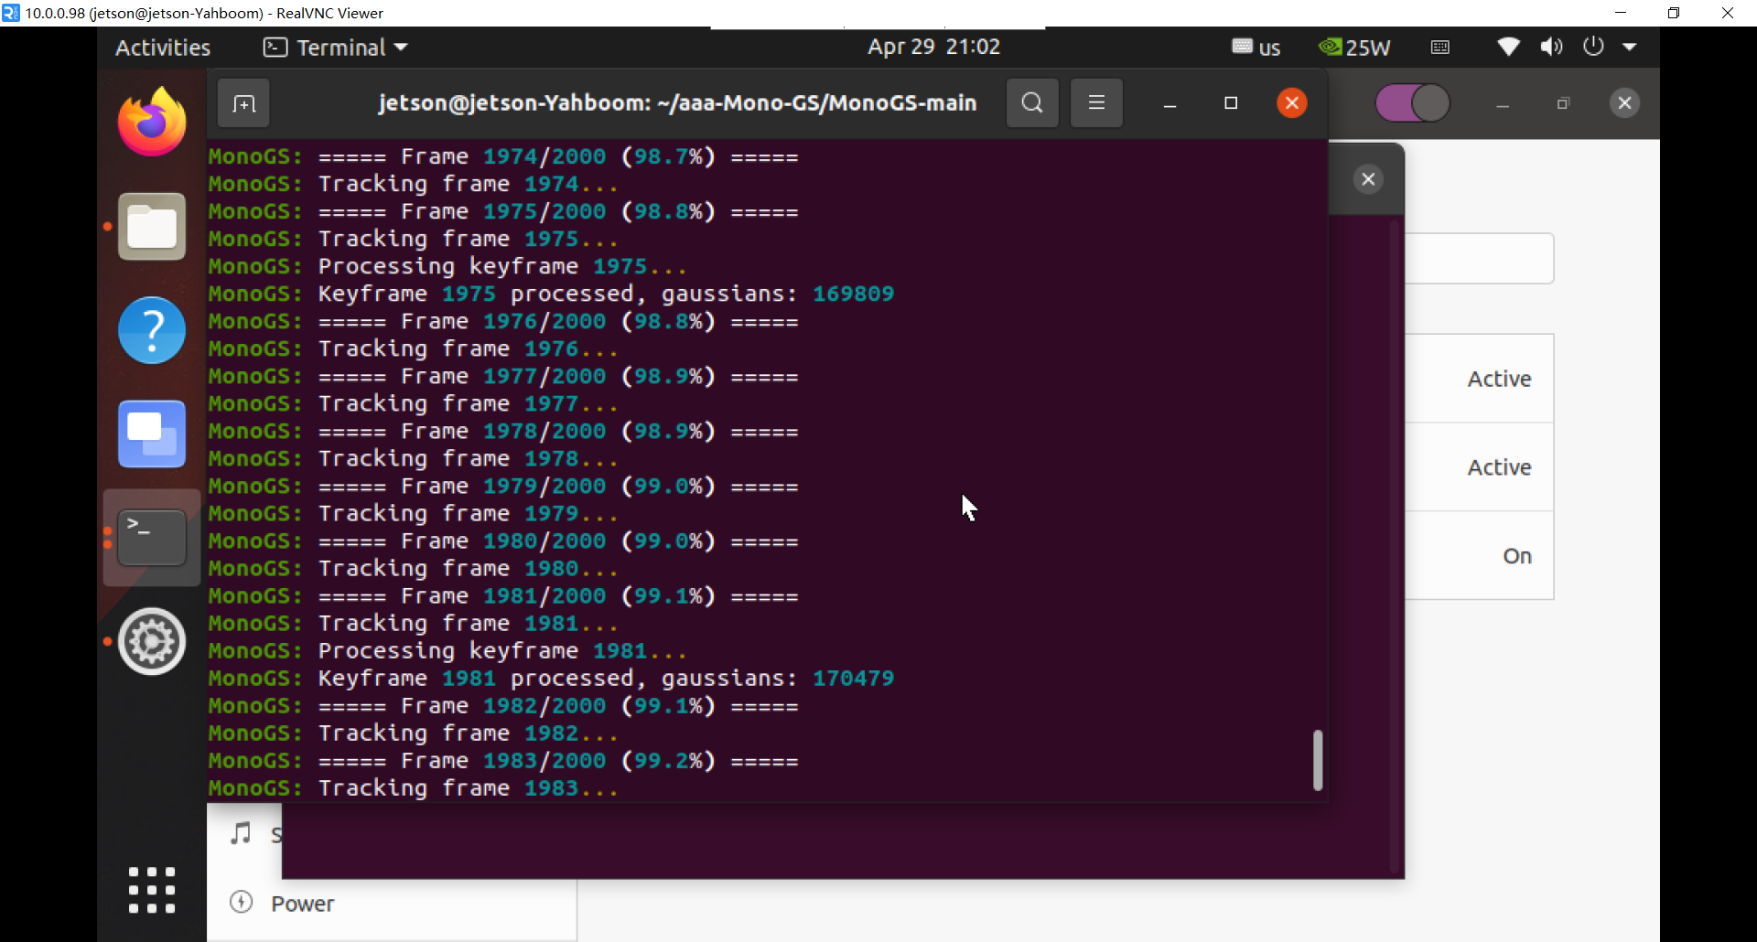The height and width of the screenshot is (942, 1757).
Task: Open the Remmina remote desktop dock icon
Action: point(152,434)
